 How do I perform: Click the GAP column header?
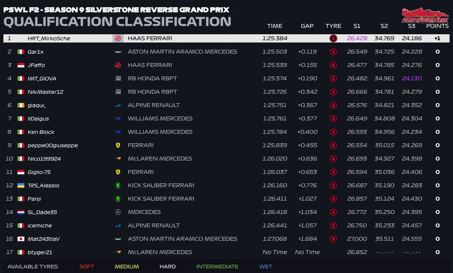pos(307,26)
